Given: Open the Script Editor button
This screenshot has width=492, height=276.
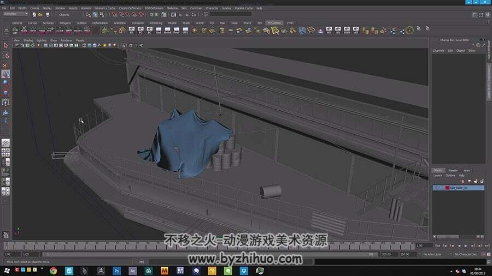Looking at the screenshot, I should 489,262.
